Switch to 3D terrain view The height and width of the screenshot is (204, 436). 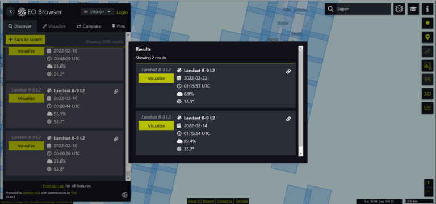tap(427, 94)
